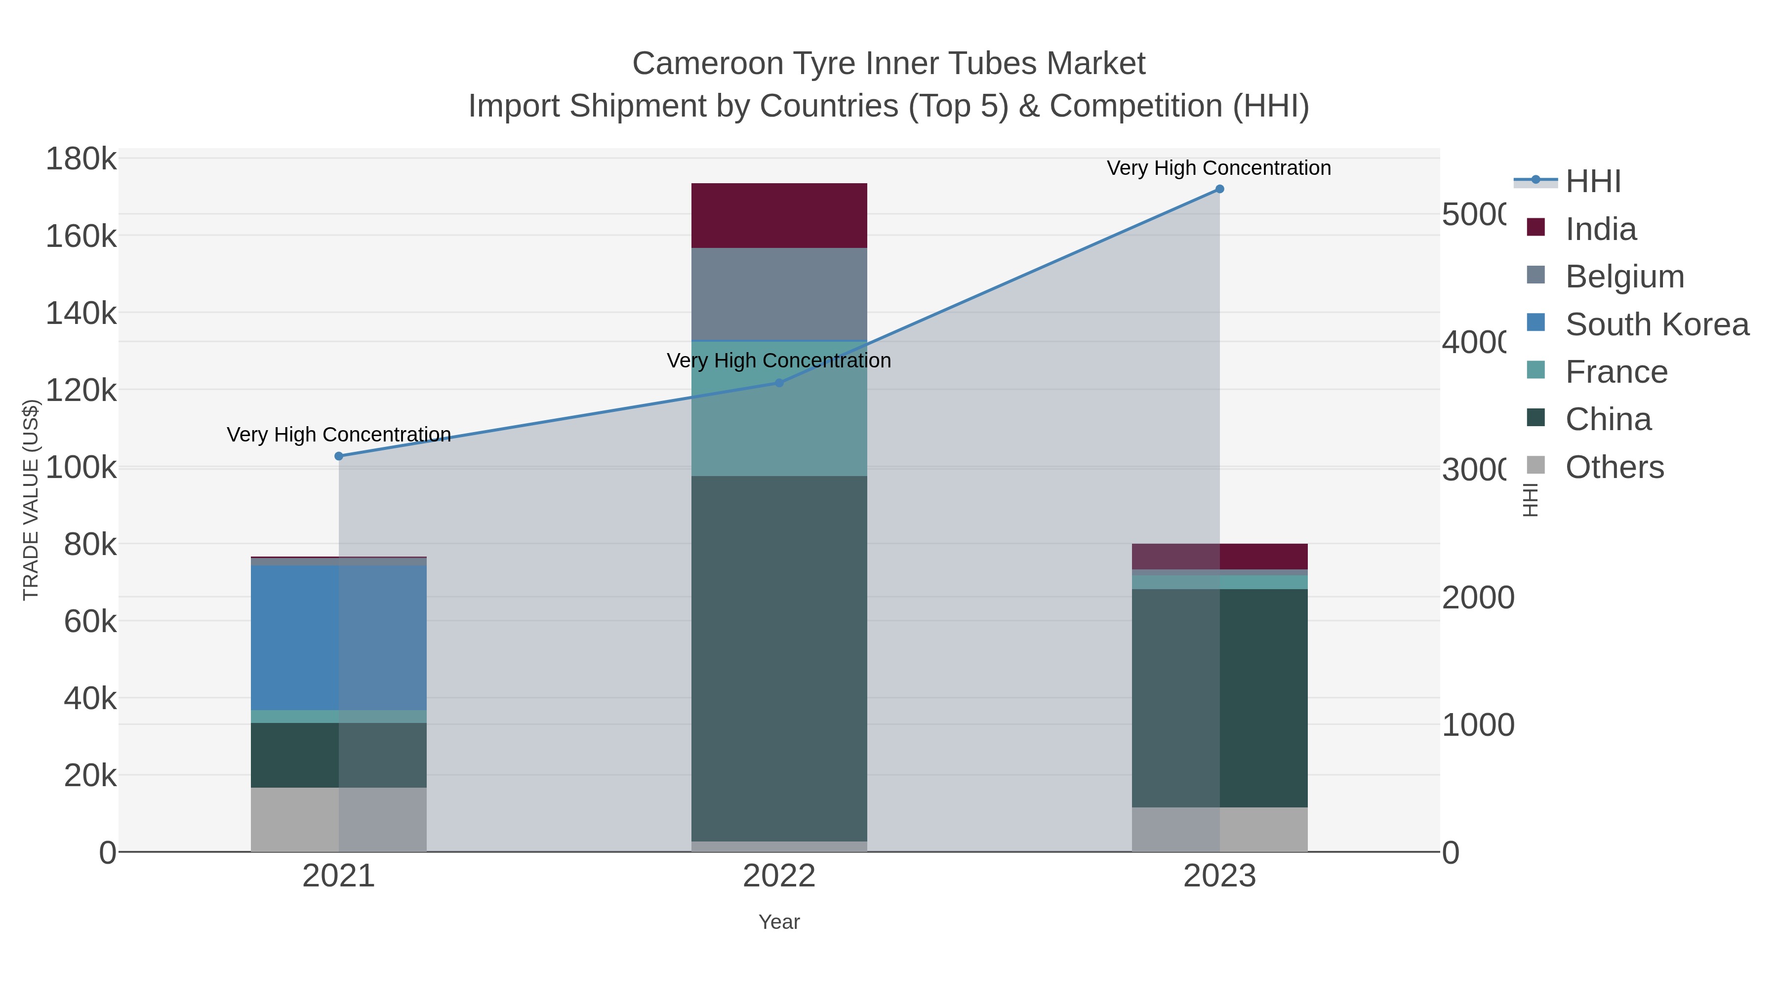The image size is (1778, 1000).
Task: Click the subtitle 'Import Shipment by Countries (Top 5)'
Action: (738, 106)
